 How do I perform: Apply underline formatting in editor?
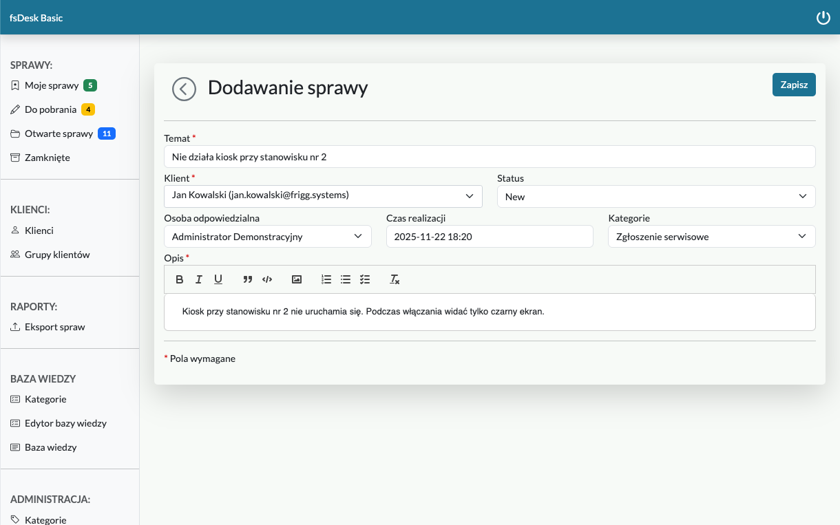point(218,279)
